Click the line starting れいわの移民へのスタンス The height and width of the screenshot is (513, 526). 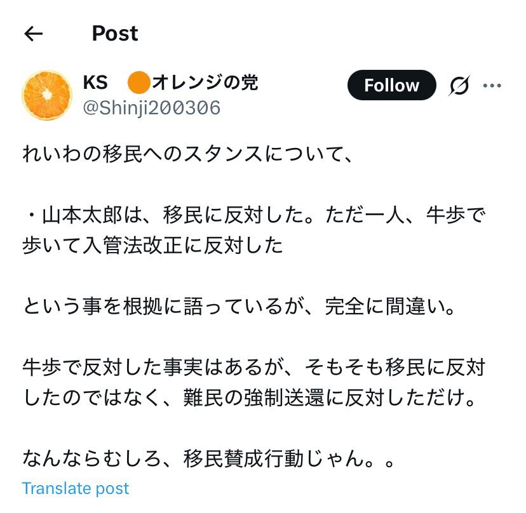[x=187, y=154]
